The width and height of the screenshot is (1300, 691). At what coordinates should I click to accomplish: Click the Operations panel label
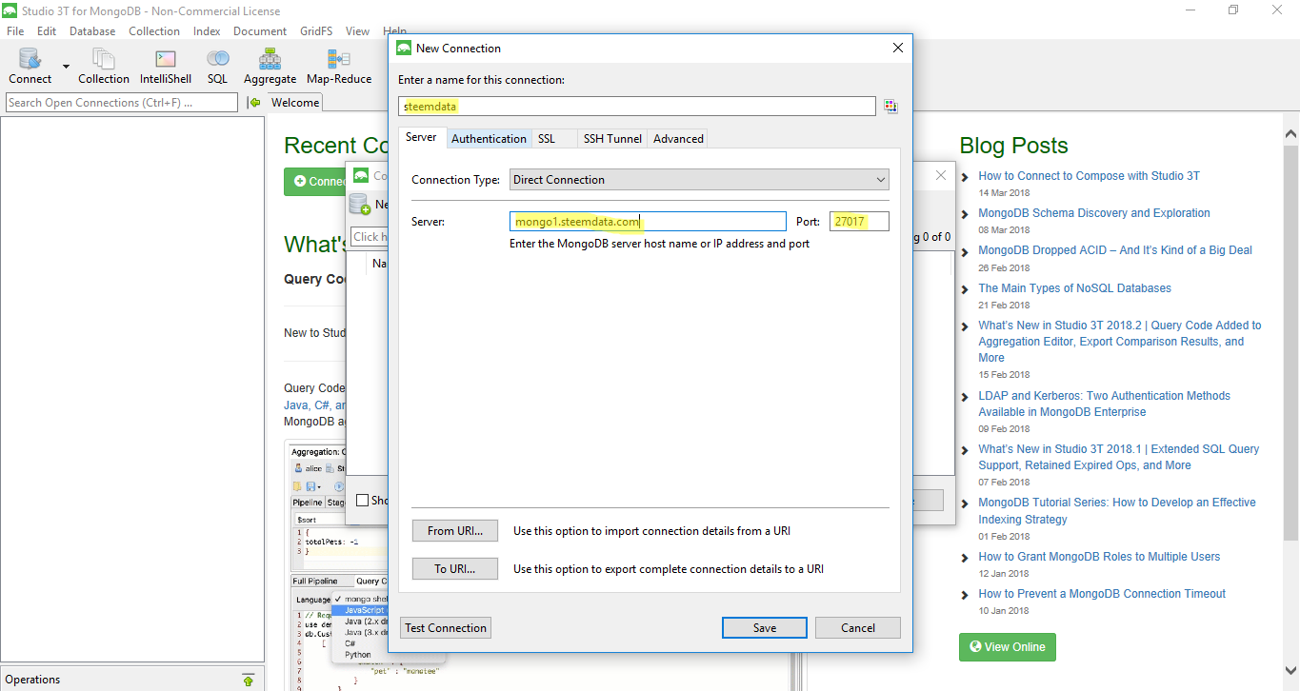pyautogui.click(x=32, y=680)
